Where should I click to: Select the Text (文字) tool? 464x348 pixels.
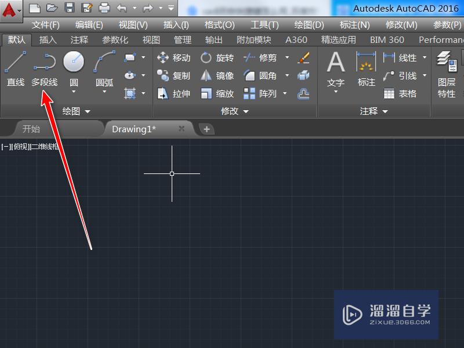[336, 70]
